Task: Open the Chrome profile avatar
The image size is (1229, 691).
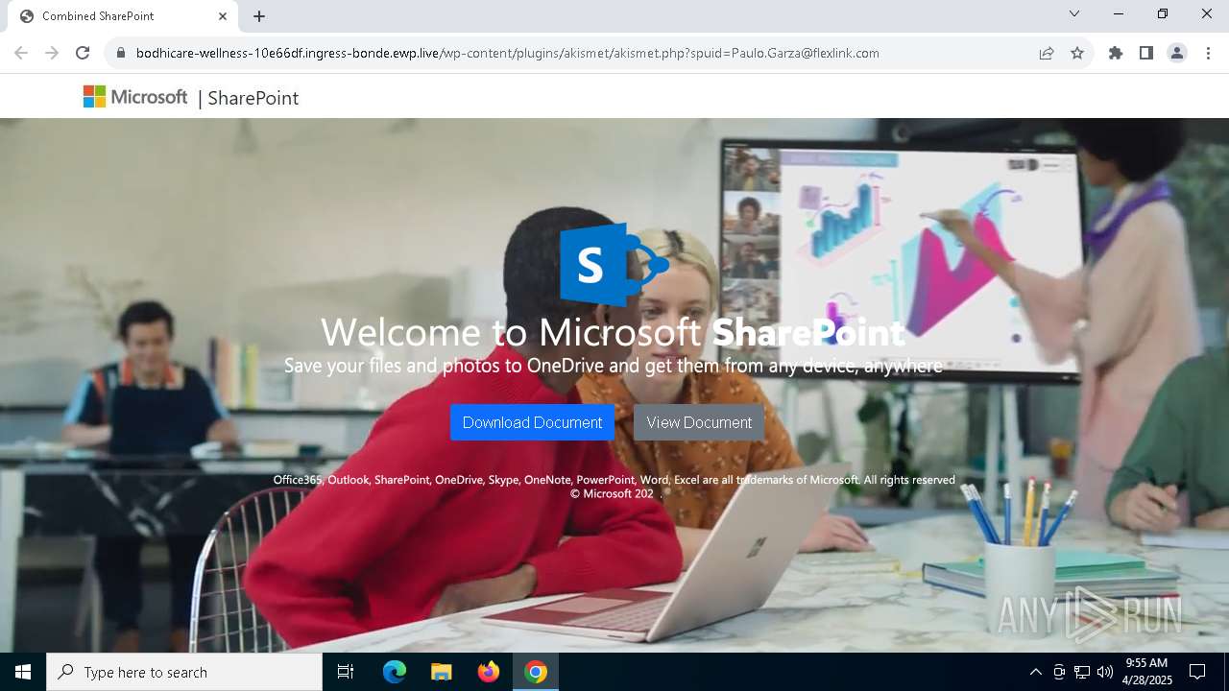Action: tap(1177, 53)
